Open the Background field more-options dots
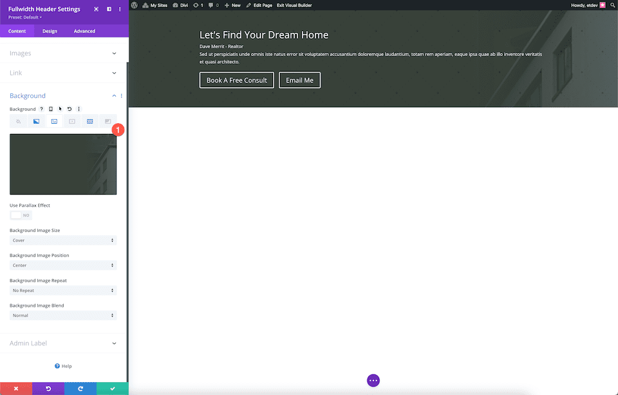 (79, 109)
